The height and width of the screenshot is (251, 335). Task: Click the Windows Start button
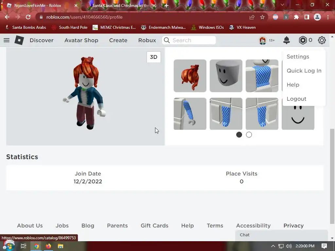coord(9,246)
